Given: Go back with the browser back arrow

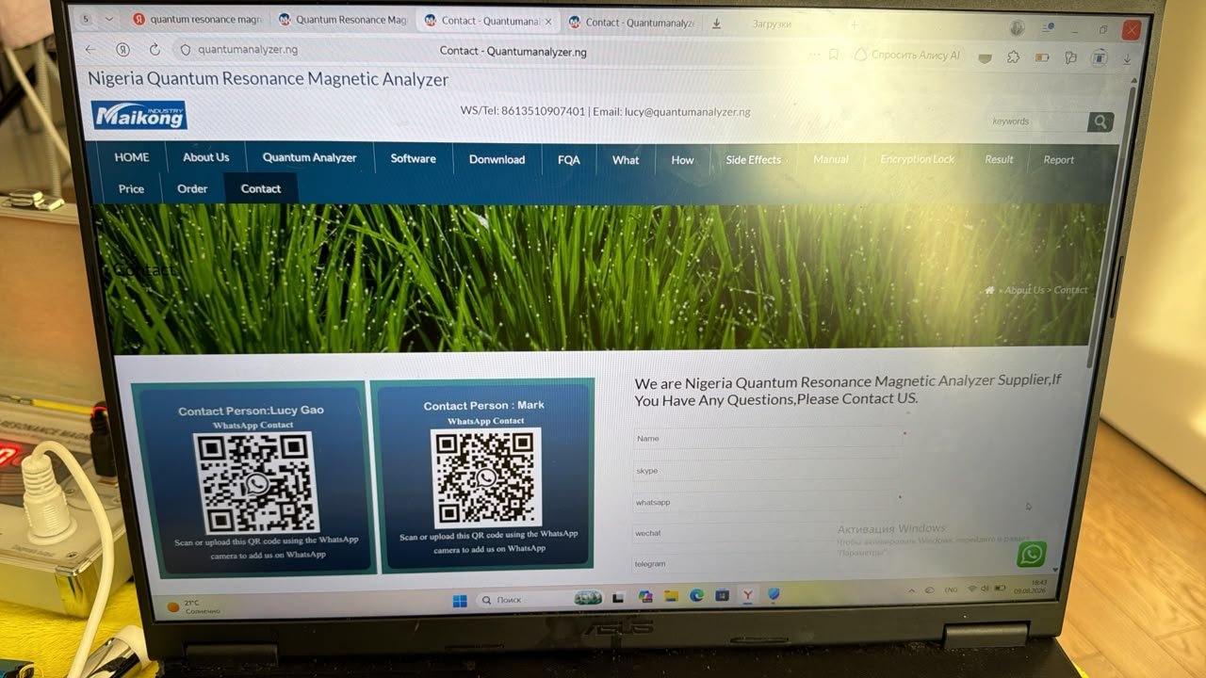Looking at the screenshot, I should click(90, 49).
